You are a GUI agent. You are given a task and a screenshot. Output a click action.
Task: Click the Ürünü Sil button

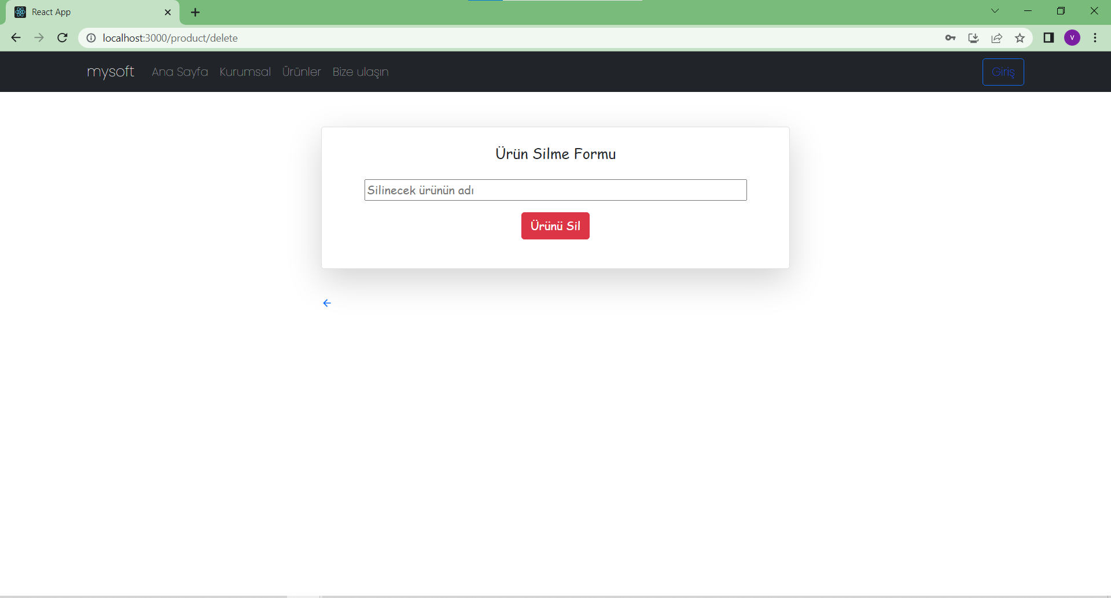555,226
